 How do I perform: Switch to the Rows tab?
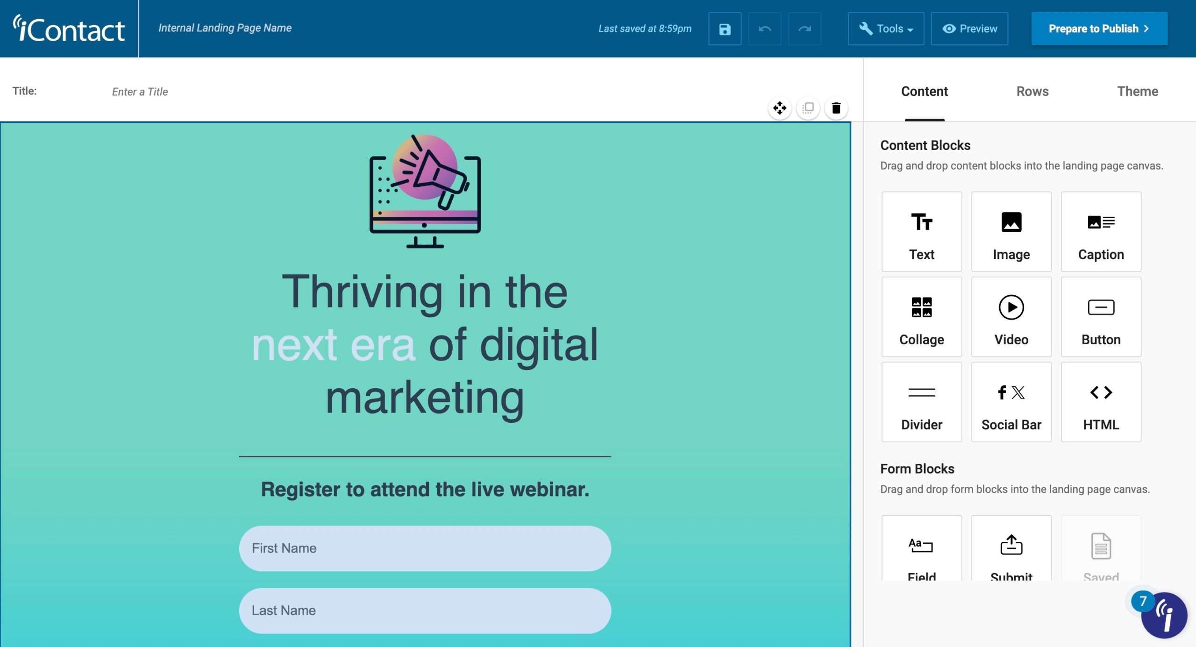tap(1032, 91)
